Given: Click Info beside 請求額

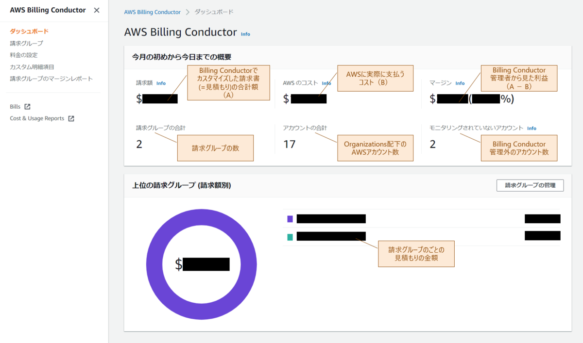Looking at the screenshot, I should coord(161,83).
